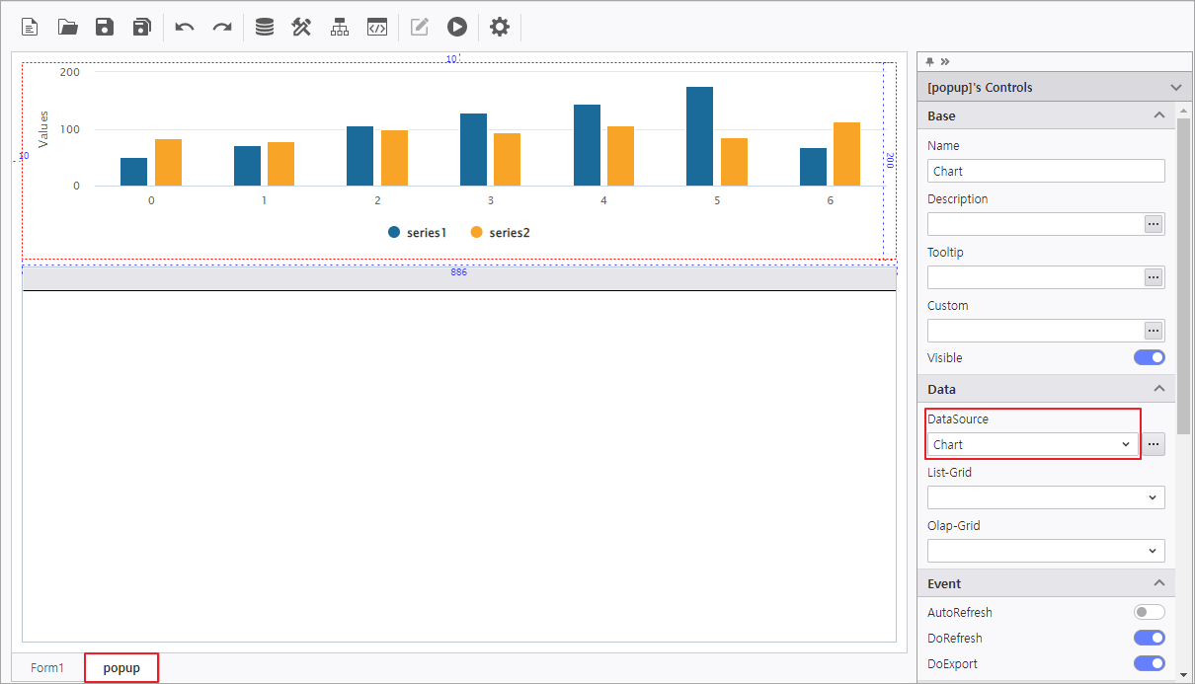This screenshot has height=684, width=1195.
Task: Open the database icon in toolbar
Action: 265,27
